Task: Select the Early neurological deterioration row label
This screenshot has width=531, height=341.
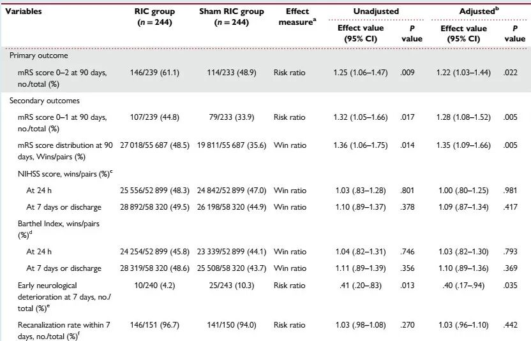Action: pyautogui.click(x=64, y=297)
